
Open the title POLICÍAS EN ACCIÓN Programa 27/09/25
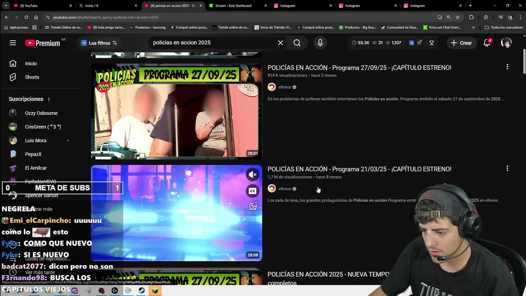point(359,68)
